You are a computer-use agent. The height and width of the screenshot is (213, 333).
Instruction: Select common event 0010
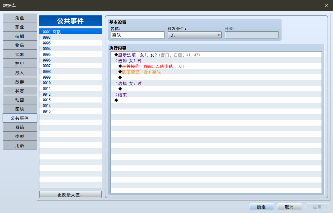[71, 83]
